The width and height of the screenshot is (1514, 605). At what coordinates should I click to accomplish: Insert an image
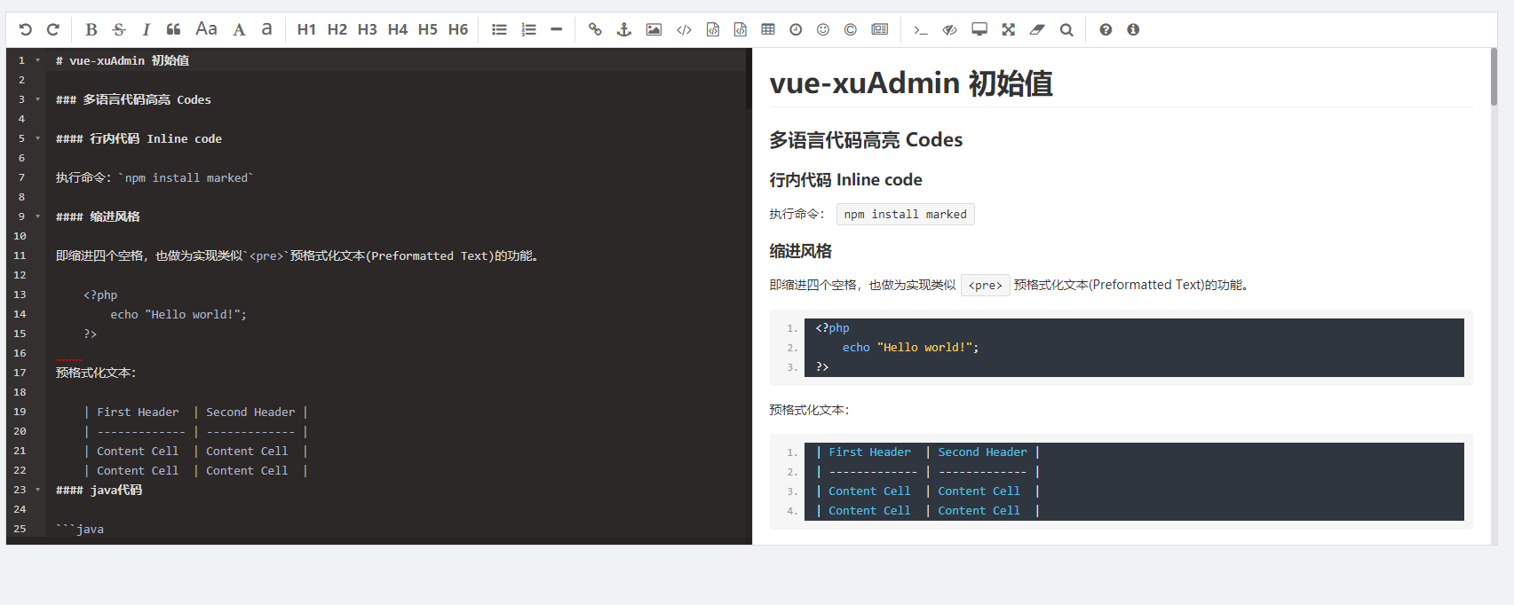[x=654, y=29]
